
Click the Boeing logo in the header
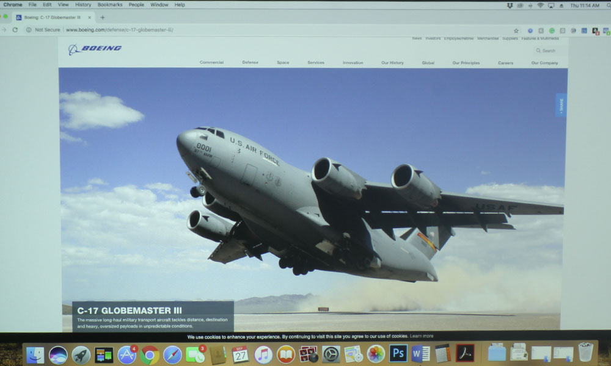pyautogui.click(x=95, y=49)
